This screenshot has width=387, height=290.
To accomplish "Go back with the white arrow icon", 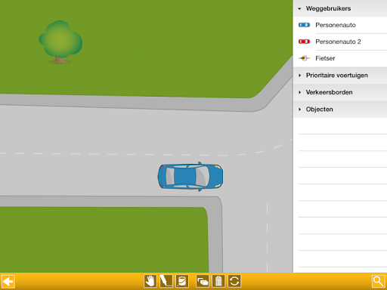I will point(8,281).
